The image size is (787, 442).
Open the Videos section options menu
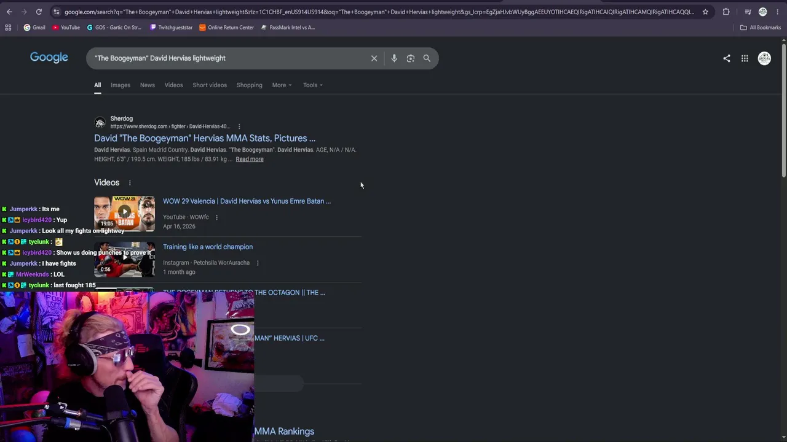130,183
